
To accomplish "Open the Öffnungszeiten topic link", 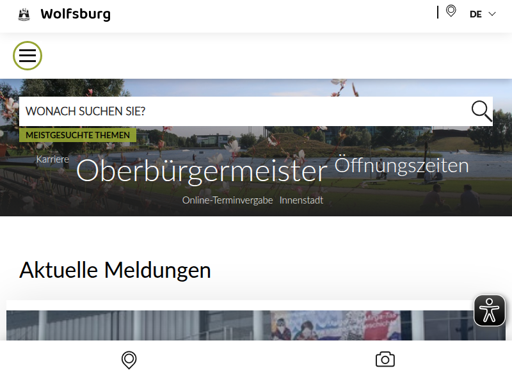I will click(402, 165).
